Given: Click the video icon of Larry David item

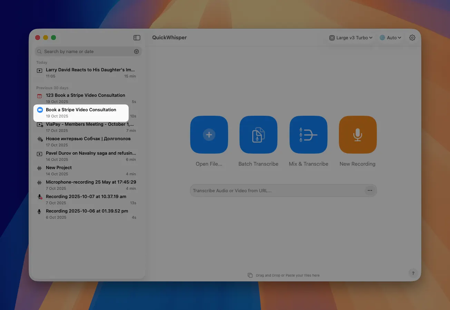Looking at the screenshot, I should click(x=40, y=71).
